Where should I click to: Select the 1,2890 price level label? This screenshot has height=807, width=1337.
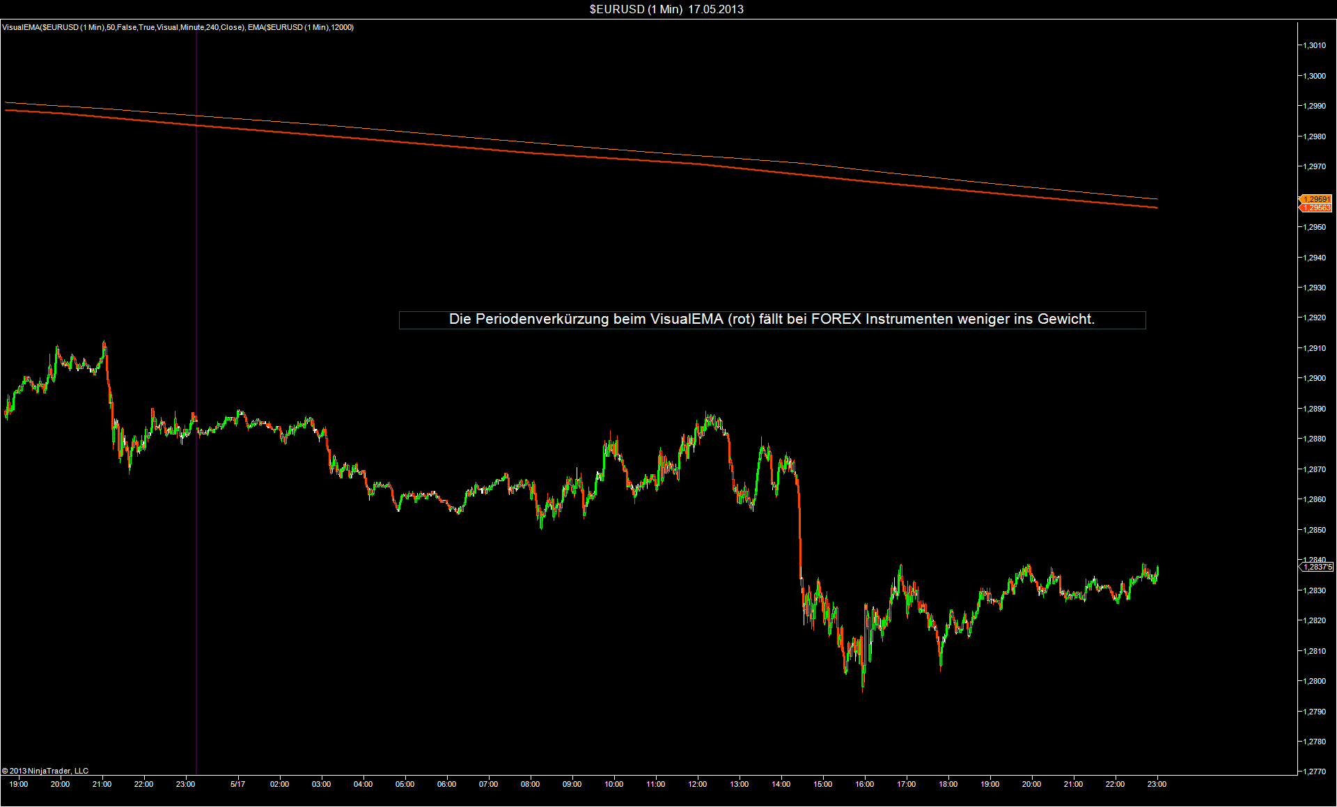[1315, 409]
